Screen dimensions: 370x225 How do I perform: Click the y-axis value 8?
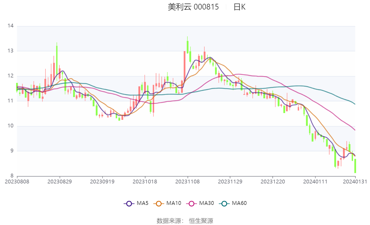12,176
